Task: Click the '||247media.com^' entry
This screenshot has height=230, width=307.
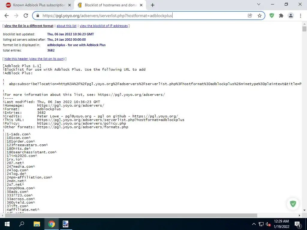Action: pyautogui.click(x=19, y=167)
